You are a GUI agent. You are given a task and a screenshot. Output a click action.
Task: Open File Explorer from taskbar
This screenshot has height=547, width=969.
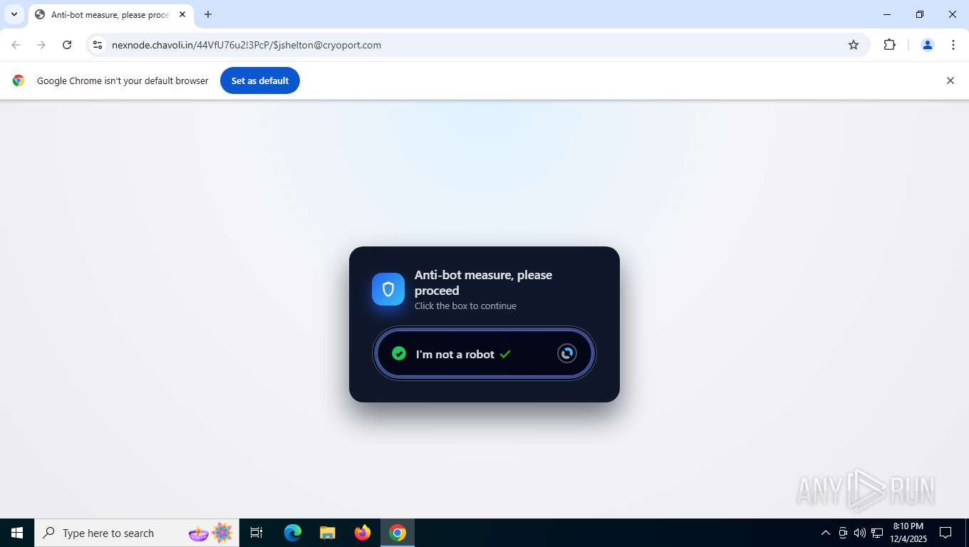click(x=328, y=533)
